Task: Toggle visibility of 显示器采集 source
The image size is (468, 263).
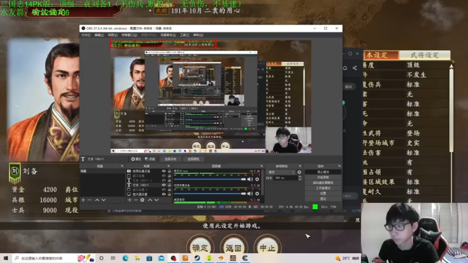Action: click(164, 194)
